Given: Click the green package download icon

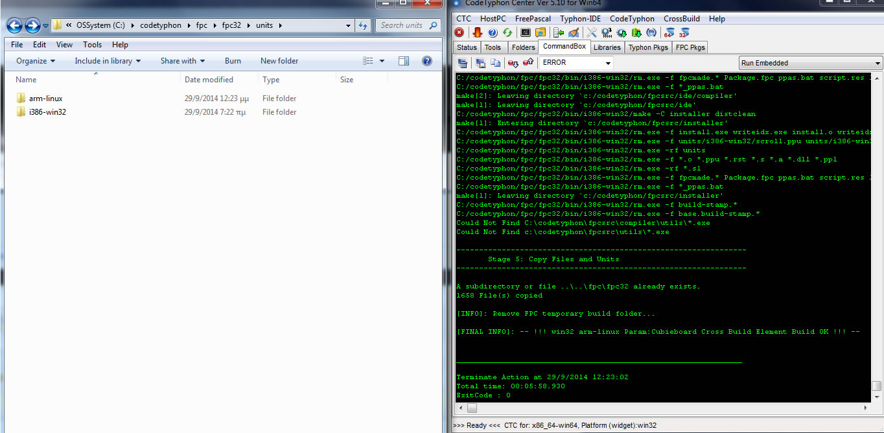Looking at the screenshot, I should point(636,32).
